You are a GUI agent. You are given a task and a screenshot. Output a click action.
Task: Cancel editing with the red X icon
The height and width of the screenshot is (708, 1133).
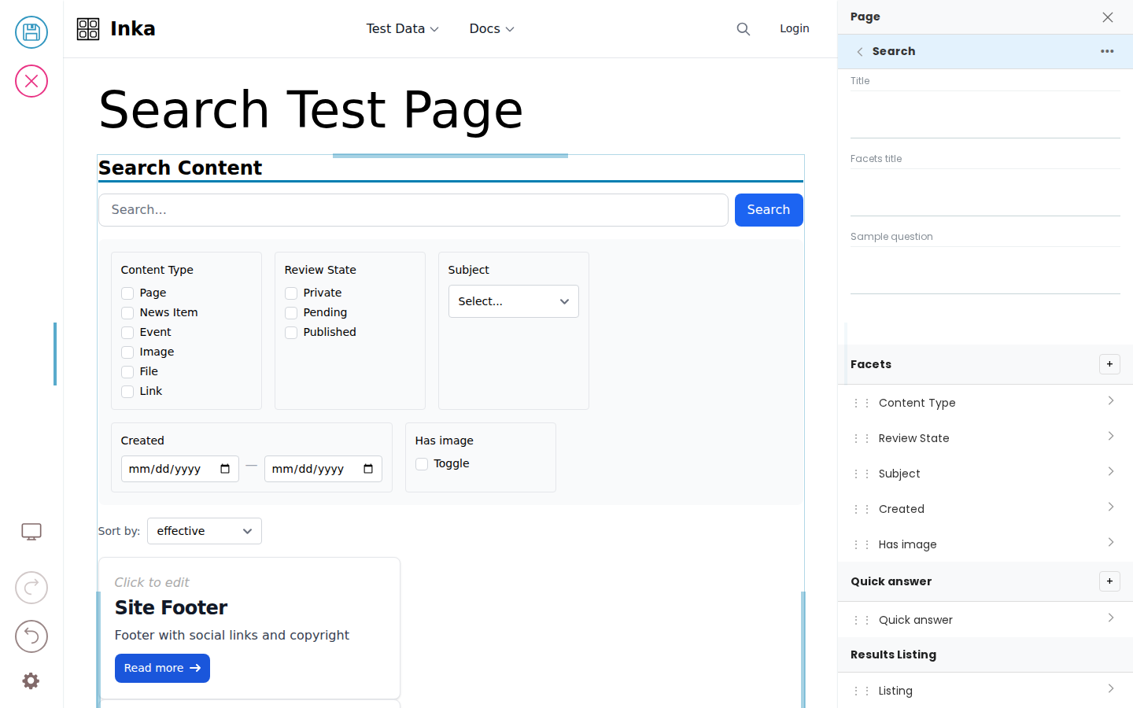click(x=31, y=81)
